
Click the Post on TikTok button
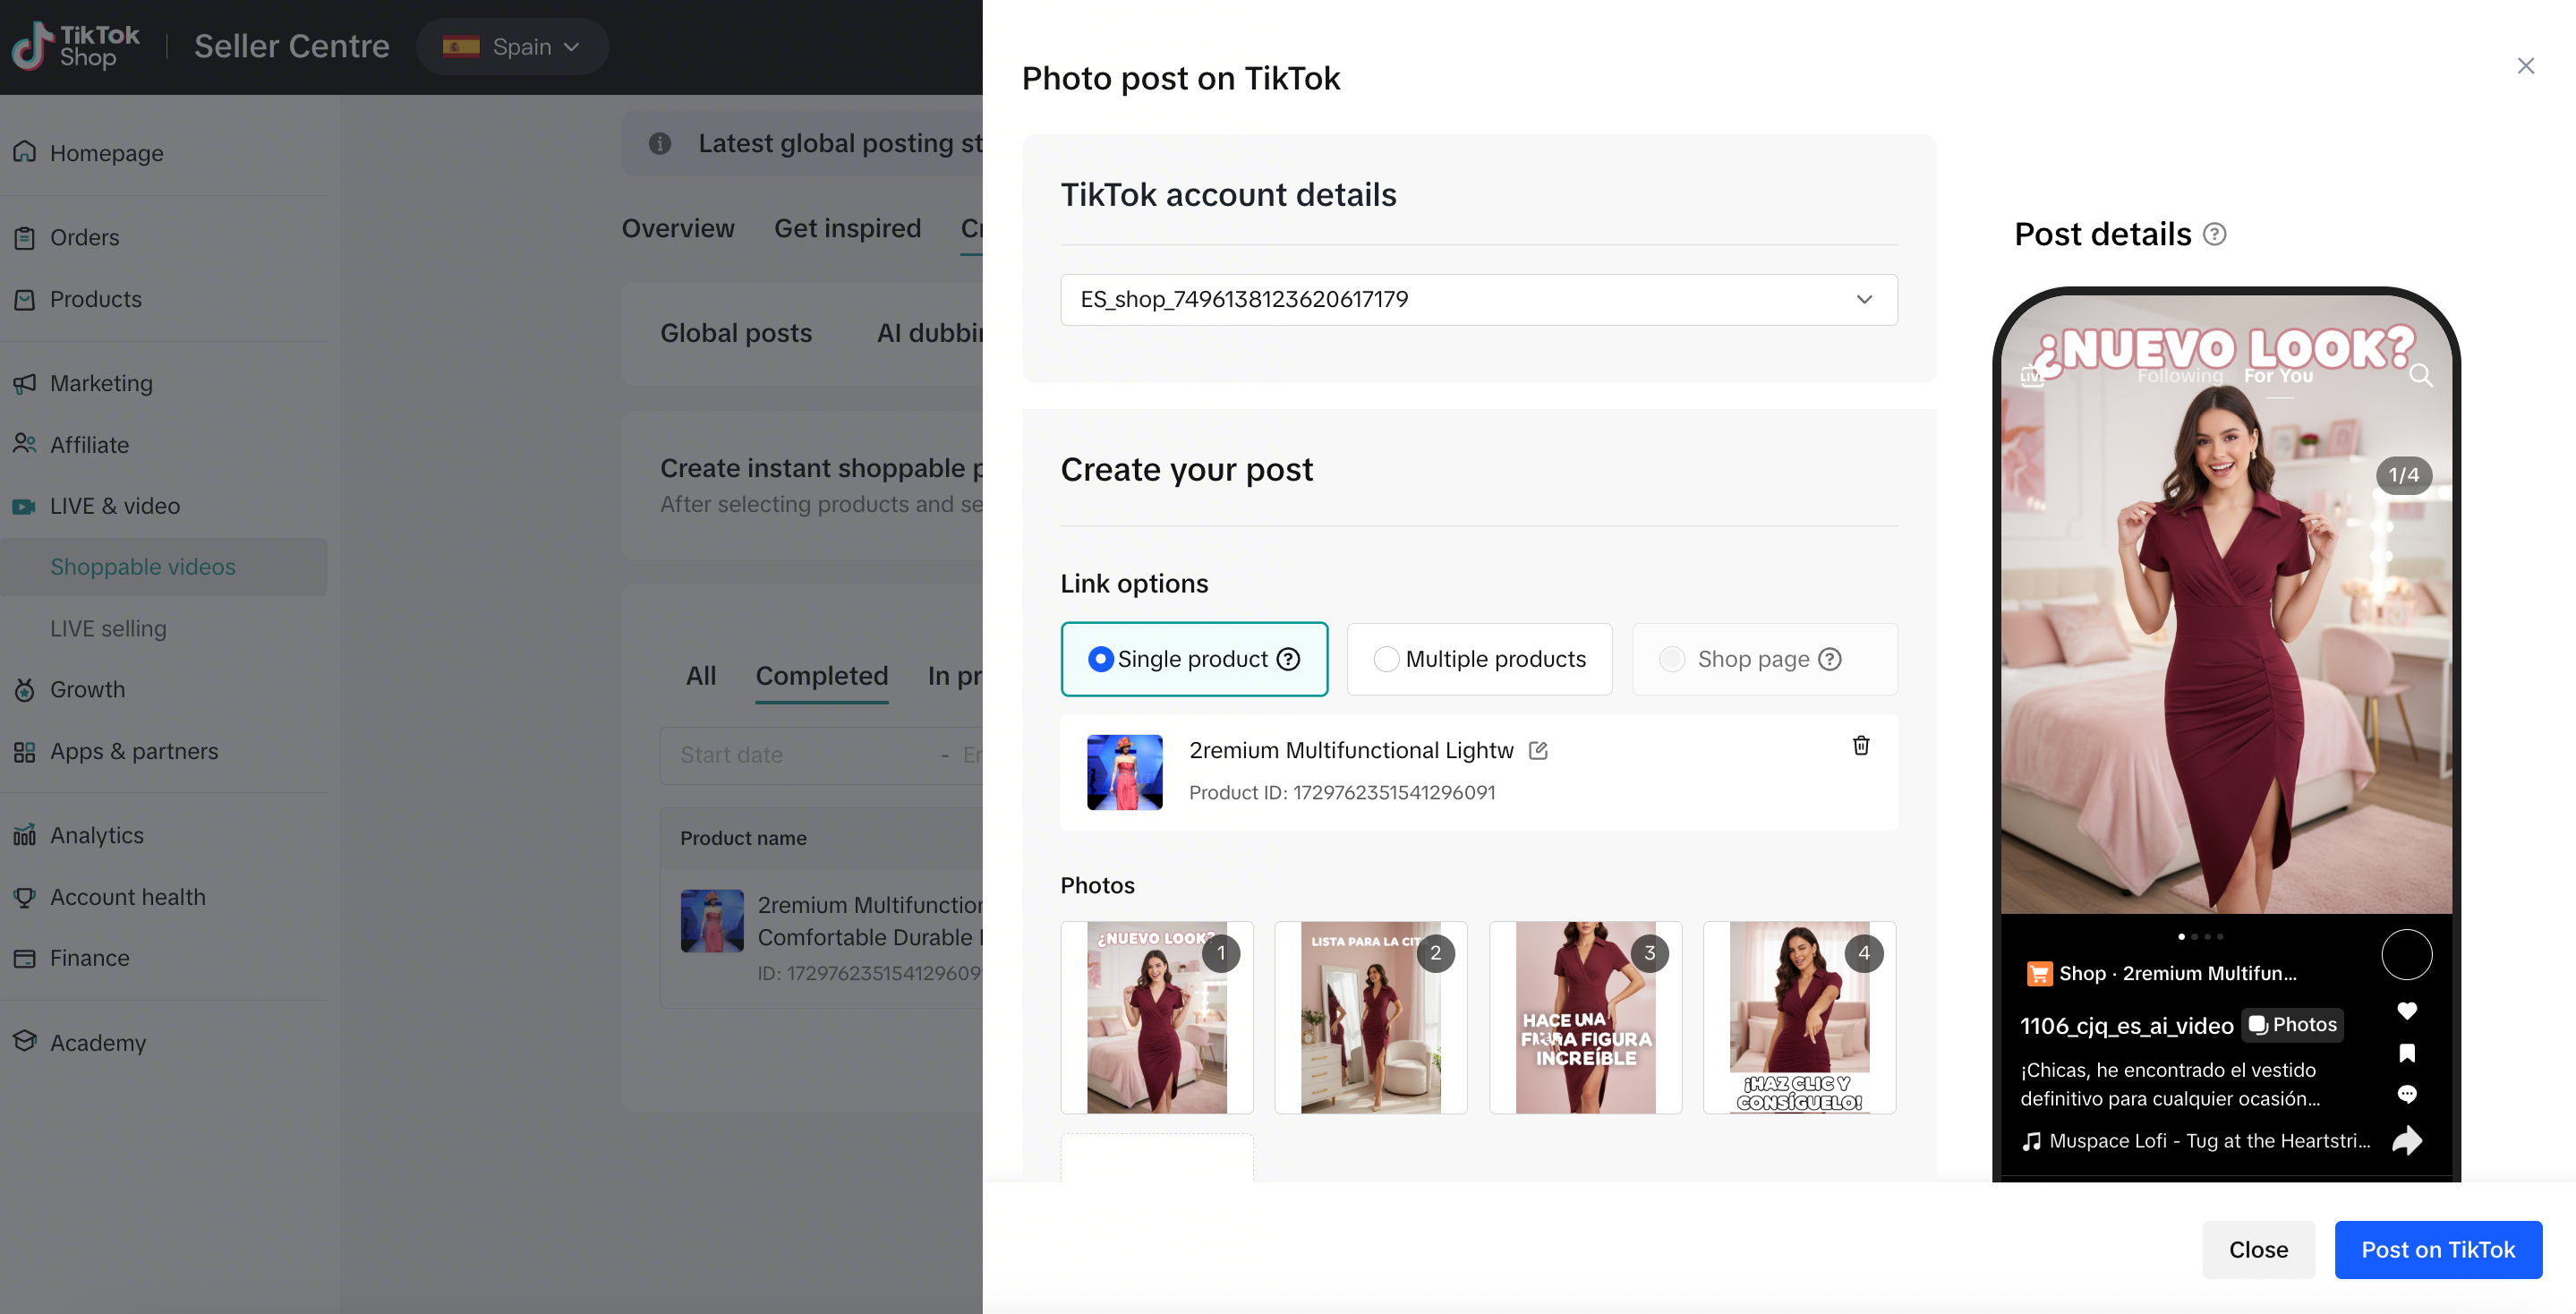2437,1249
